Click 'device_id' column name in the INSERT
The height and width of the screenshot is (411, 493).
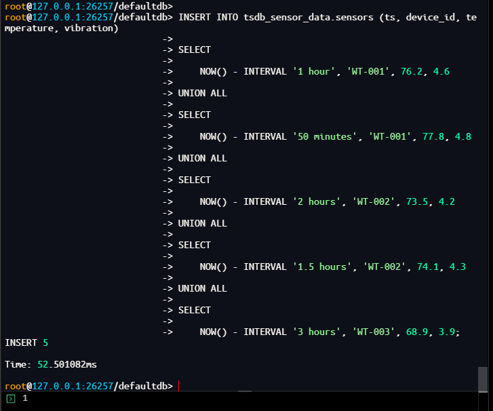(x=431, y=18)
